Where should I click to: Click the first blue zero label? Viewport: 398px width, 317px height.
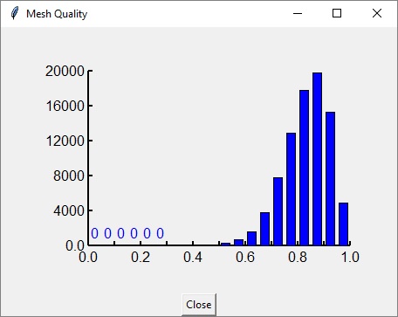(94, 233)
